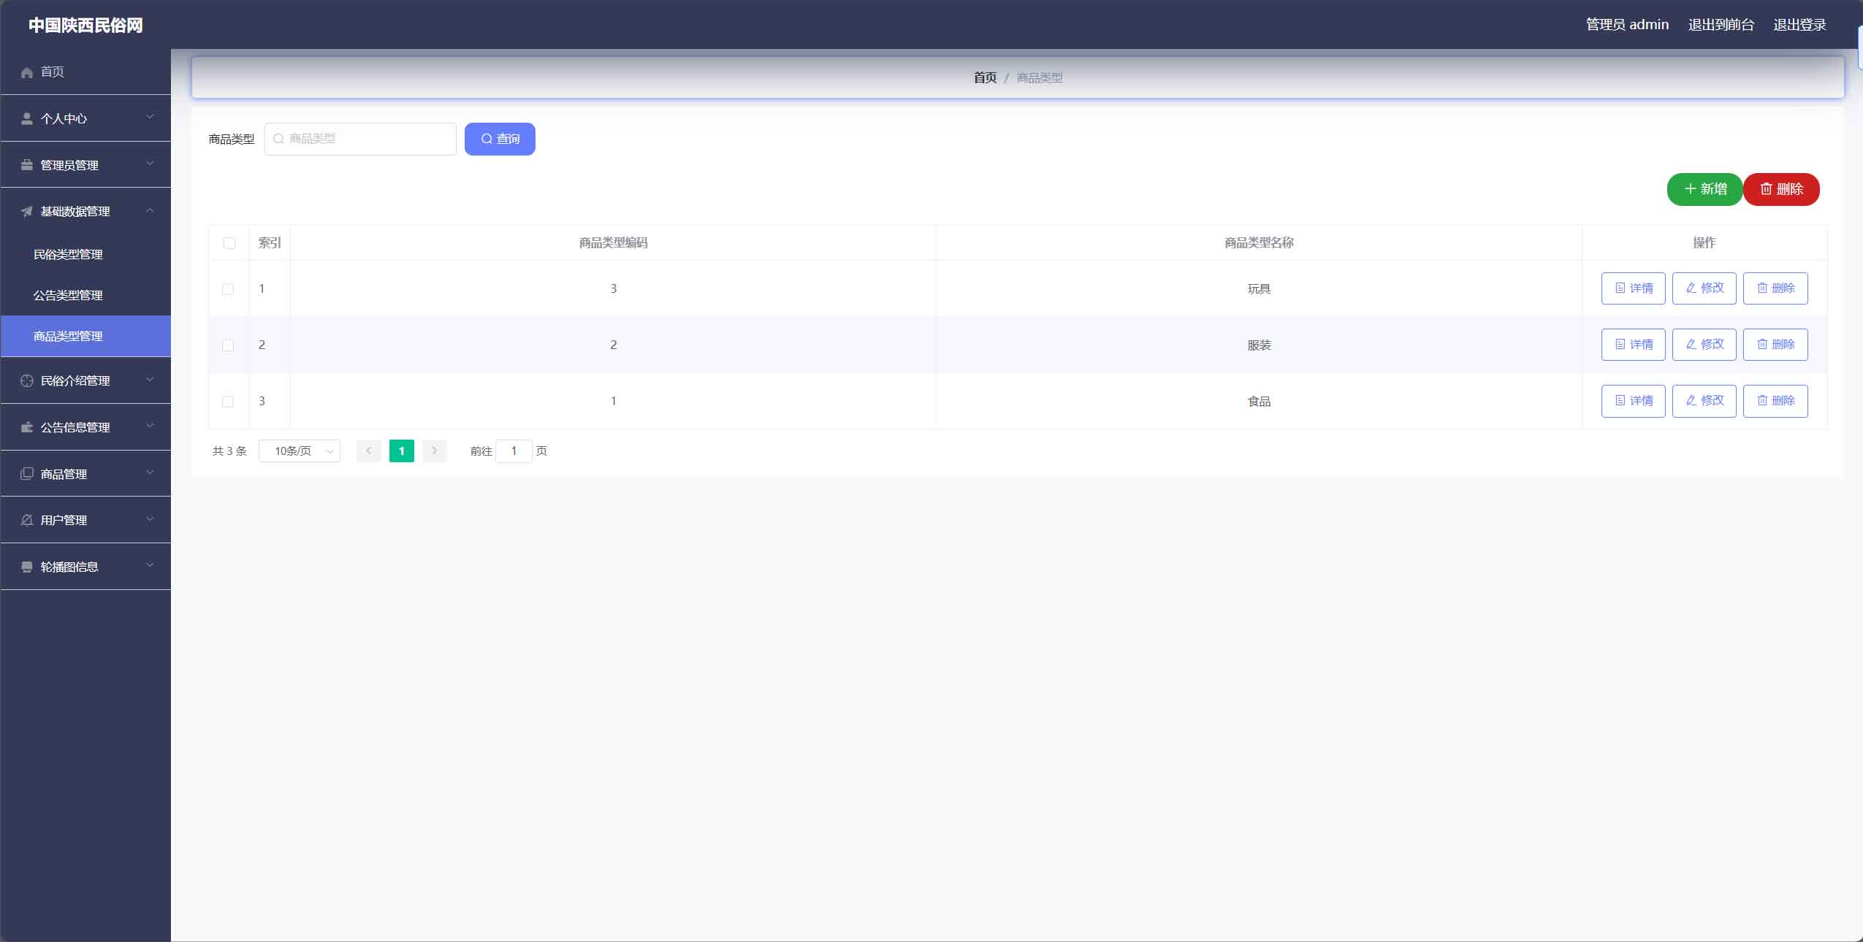Click the pencil icon in 玩具 row's 修改 button
Screen dimensions: 1863x942
1691,288
